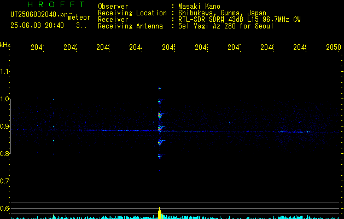Click the strongest meteor echo blob near 0.94 kHz

tap(160, 114)
